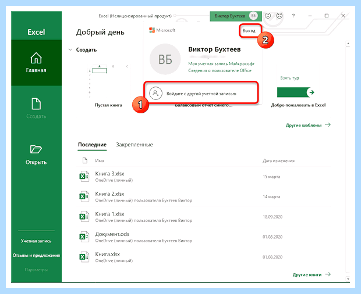Screen dimensions: 361x294
Task: Open the file Книга 3.xlsx
Action: pos(109,174)
